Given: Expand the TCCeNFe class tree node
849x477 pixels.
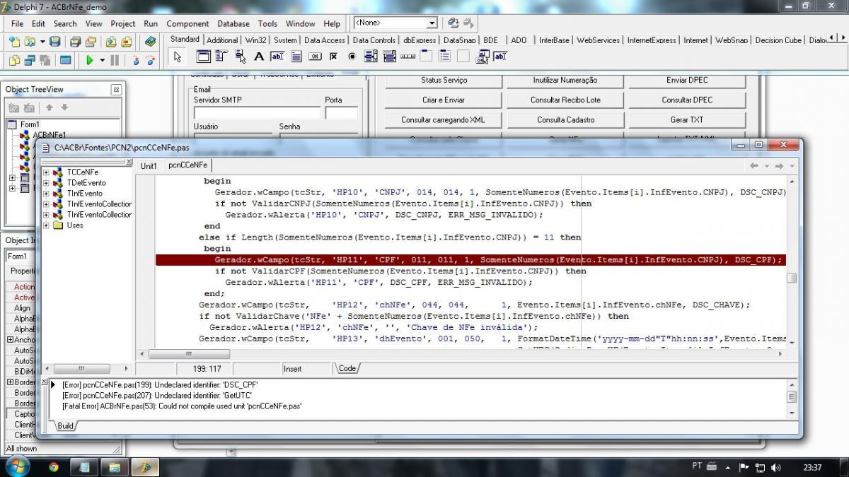Looking at the screenshot, I should pos(47,172).
